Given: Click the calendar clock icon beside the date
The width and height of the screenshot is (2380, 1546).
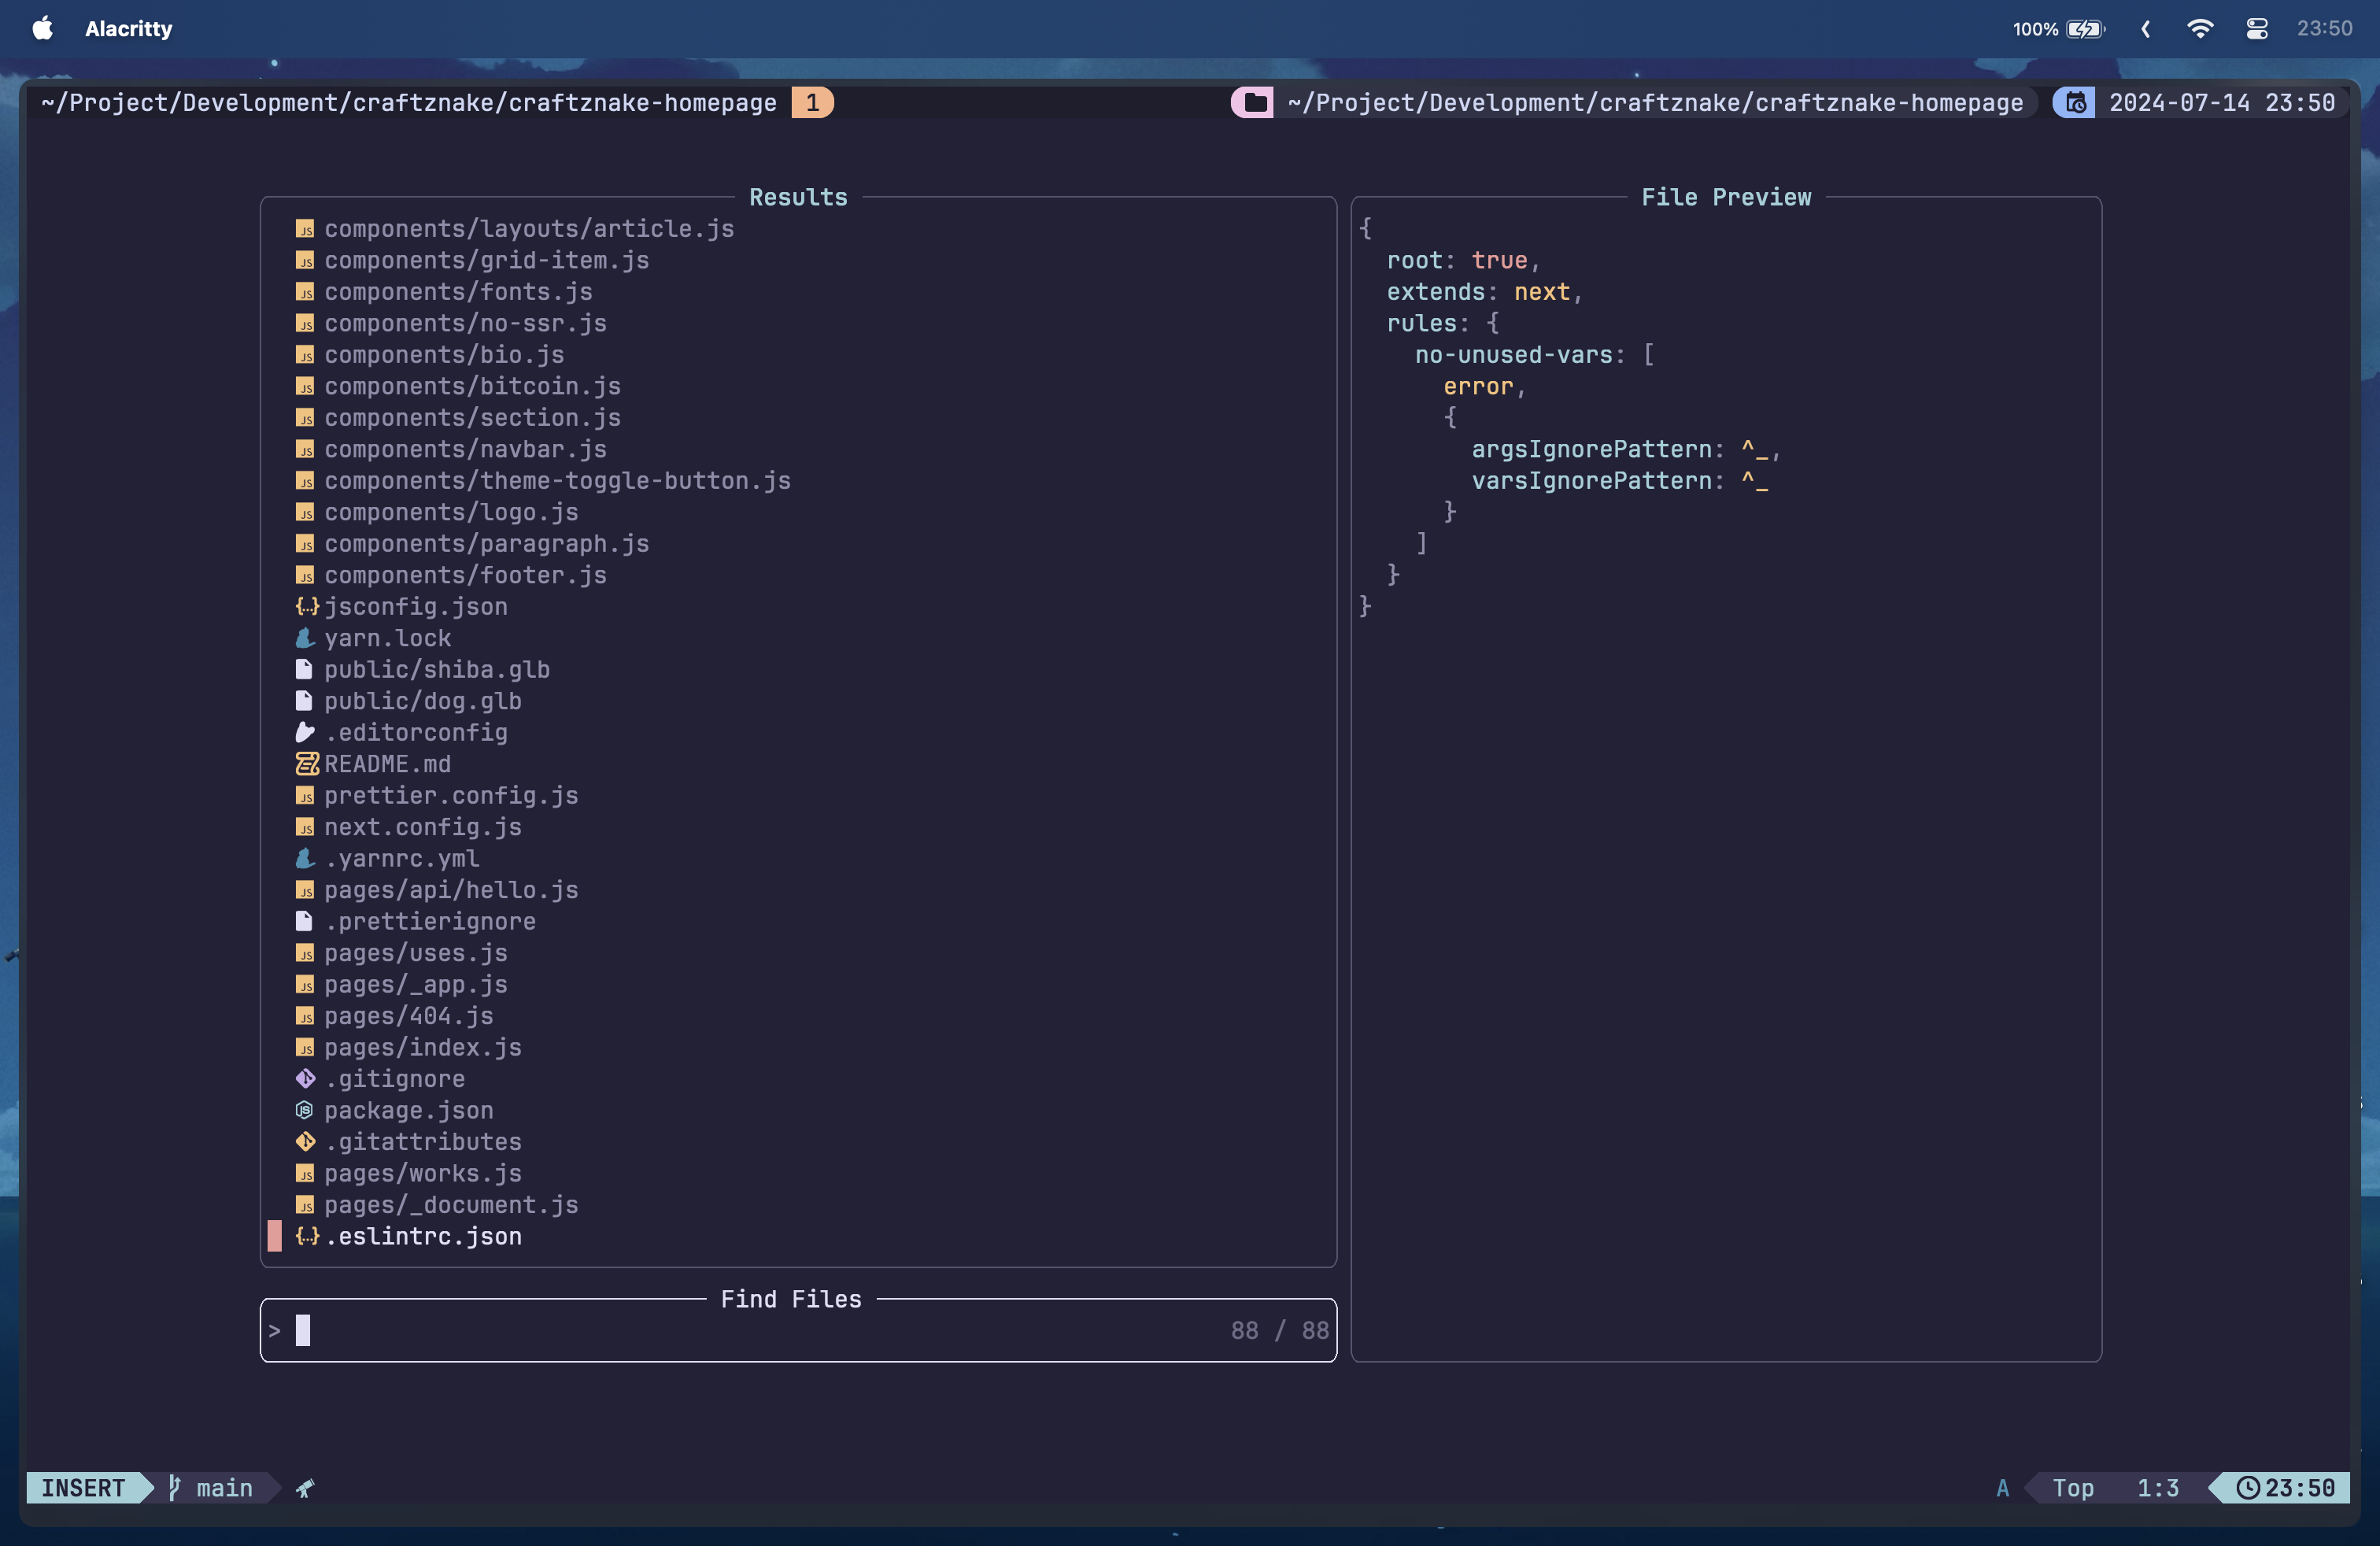Looking at the screenshot, I should tap(2075, 103).
